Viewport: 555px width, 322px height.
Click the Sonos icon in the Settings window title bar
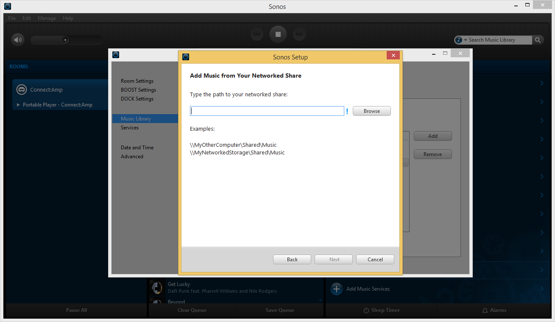click(115, 54)
